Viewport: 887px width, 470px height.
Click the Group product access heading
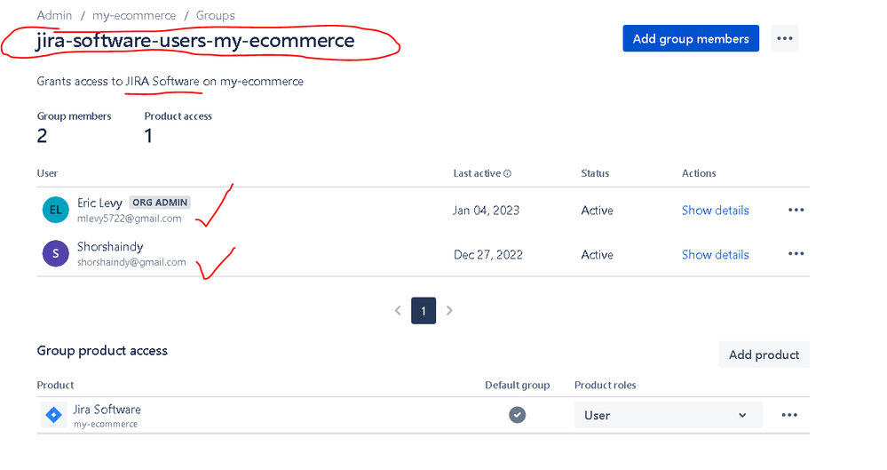102,351
